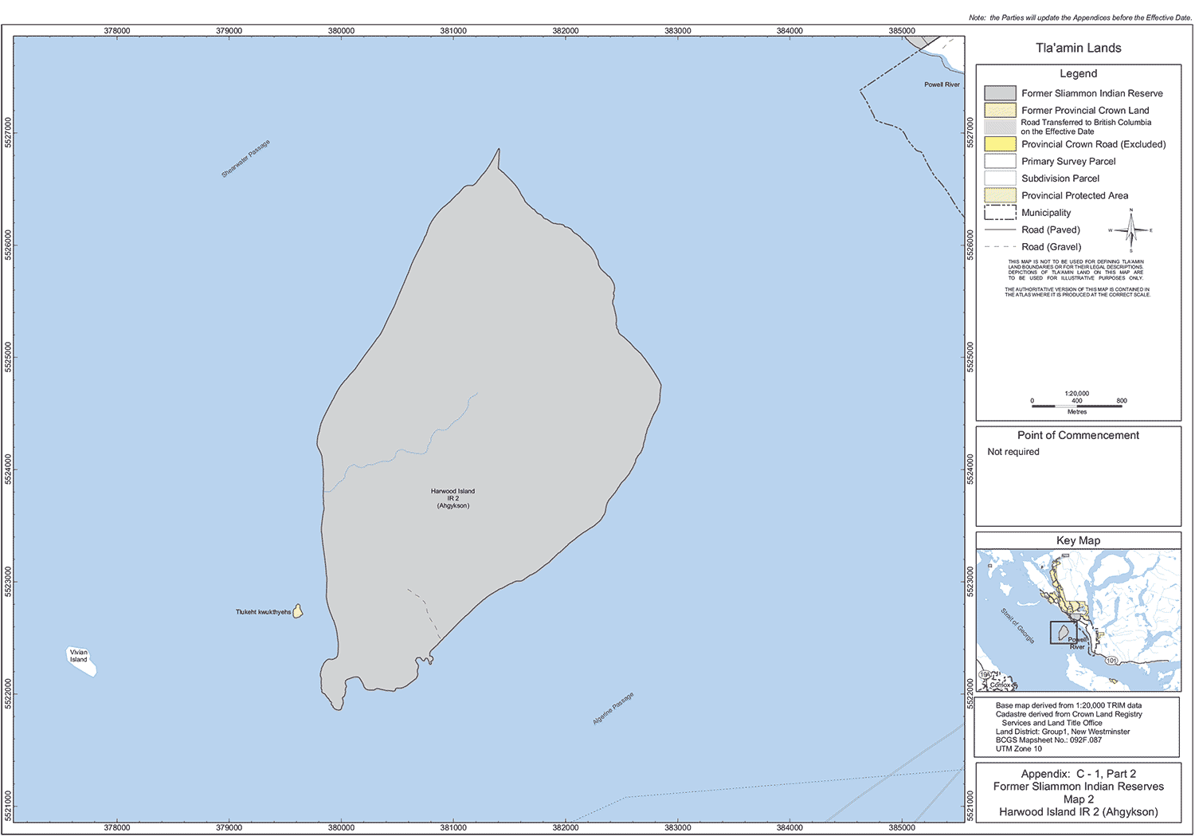The image size is (1195, 836).
Task: Click the Parties update note at top right
Action: pos(1080,18)
